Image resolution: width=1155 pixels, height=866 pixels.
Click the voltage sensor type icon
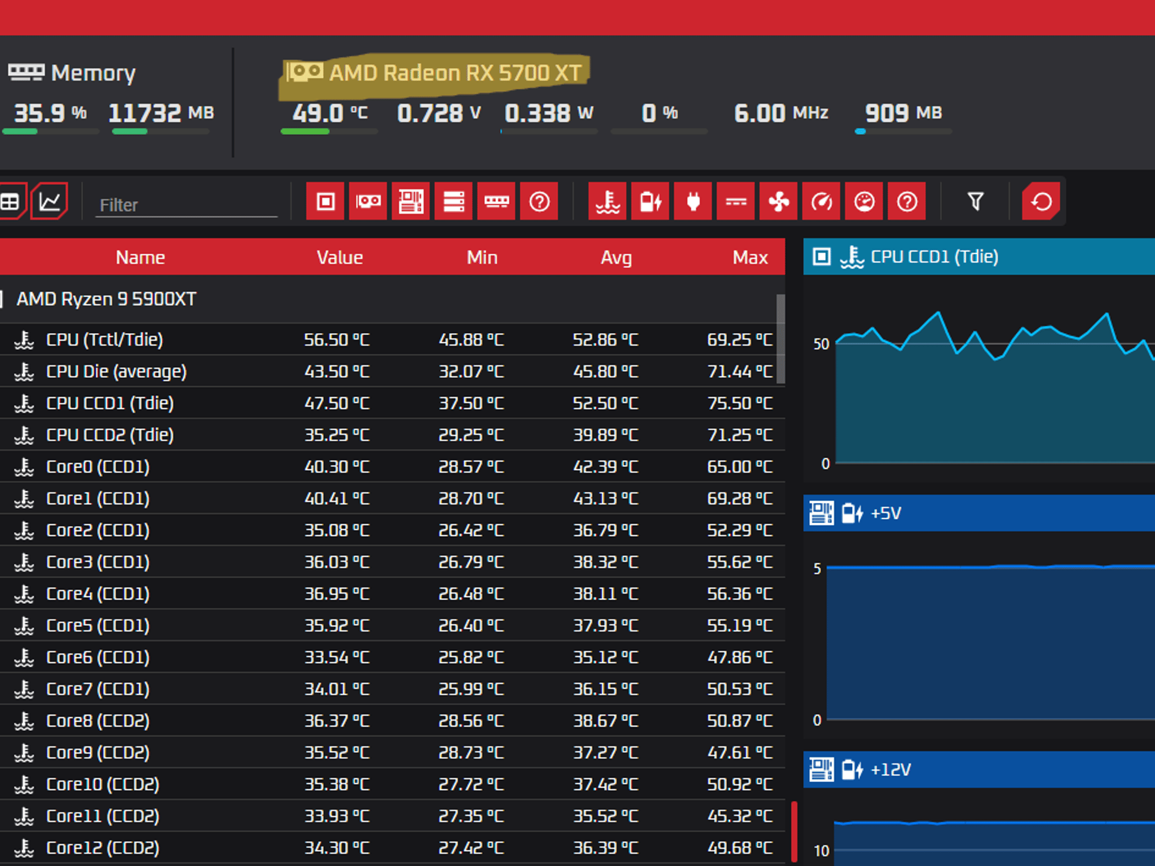[x=650, y=201]
